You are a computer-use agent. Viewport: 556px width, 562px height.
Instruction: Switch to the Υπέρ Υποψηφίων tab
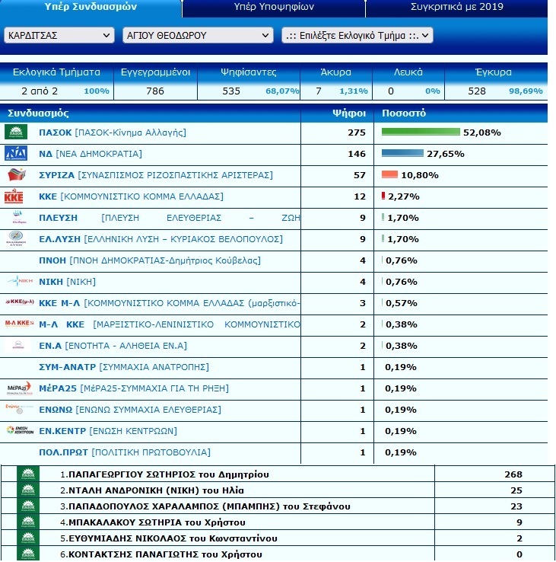point(274,7)
